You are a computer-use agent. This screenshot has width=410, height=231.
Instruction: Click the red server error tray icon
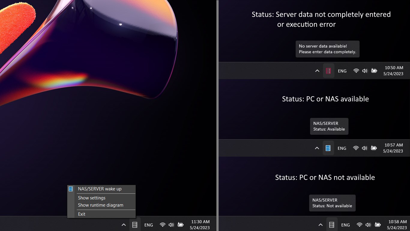coord(328,71)
